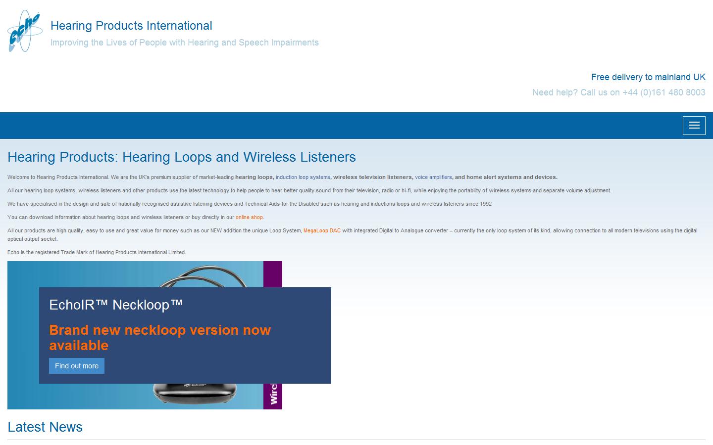Click the bold 'wireless television listeners' text

372,177
